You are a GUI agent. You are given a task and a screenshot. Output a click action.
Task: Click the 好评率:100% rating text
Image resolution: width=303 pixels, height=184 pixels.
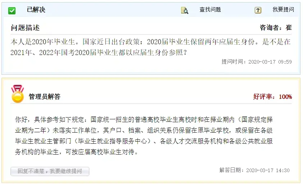pos(272,96)
